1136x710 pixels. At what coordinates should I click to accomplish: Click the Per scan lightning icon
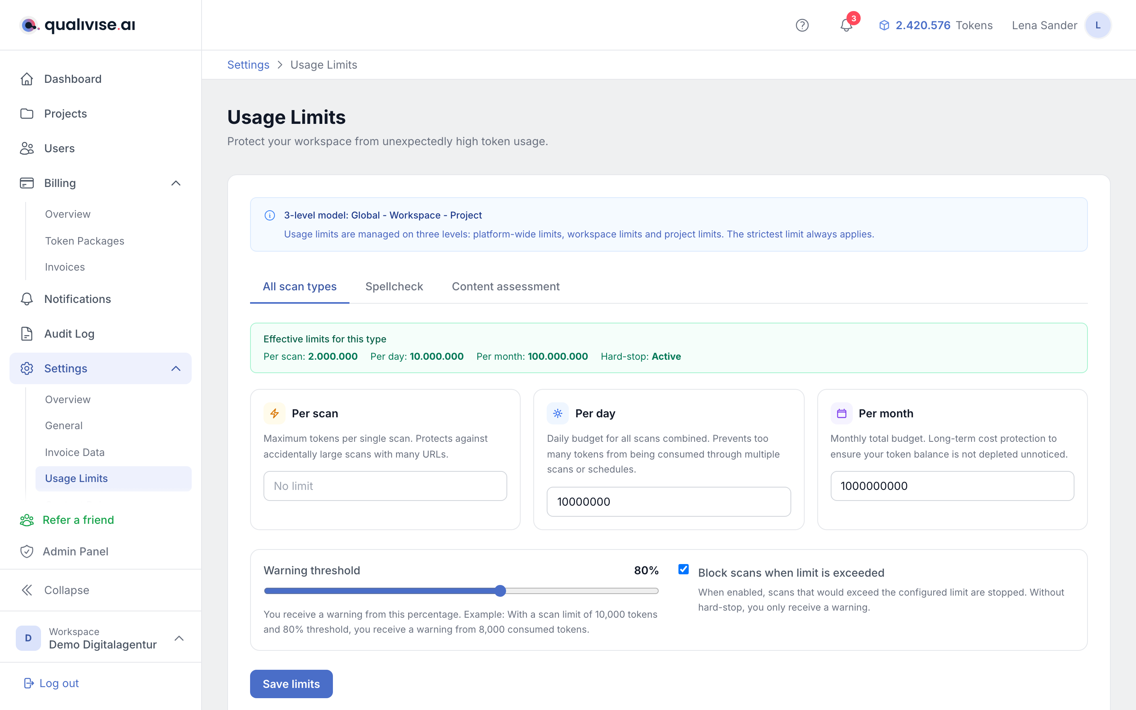[275, 413]
